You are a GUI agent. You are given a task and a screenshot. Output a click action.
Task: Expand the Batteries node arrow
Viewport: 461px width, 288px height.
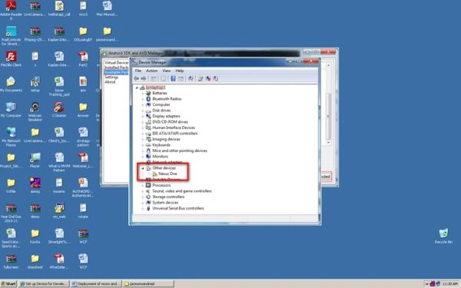pyautogui.click(x=143, y=94)
